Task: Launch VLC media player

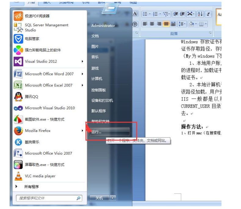Action: [x=40, y=176]
